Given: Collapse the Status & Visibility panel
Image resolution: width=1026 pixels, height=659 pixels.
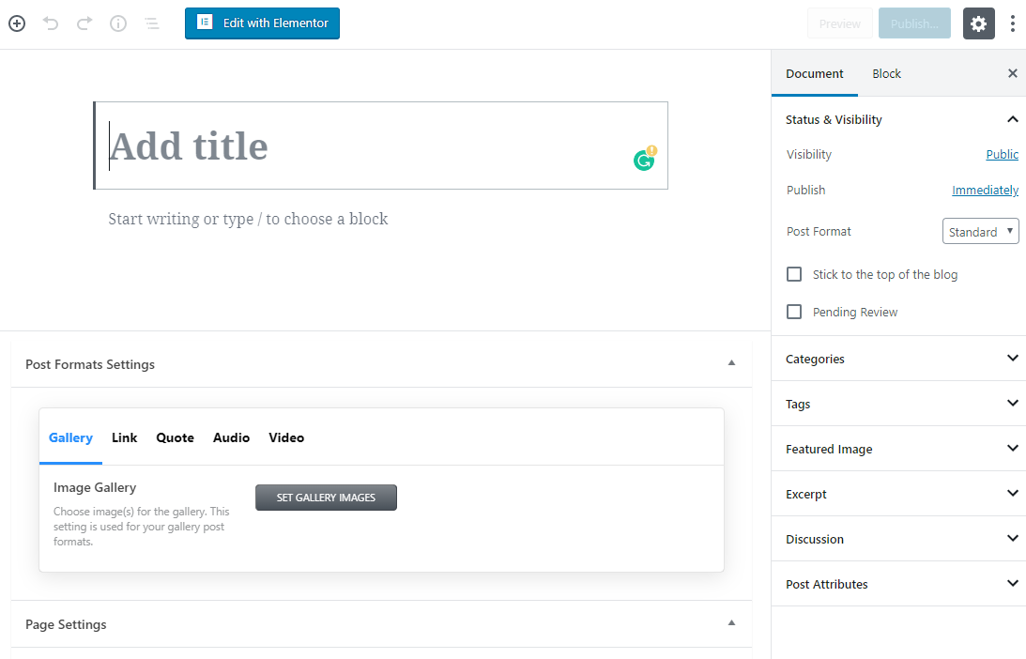Looking at the screenshot, I should pyautogui.click(x=898, y=119).
